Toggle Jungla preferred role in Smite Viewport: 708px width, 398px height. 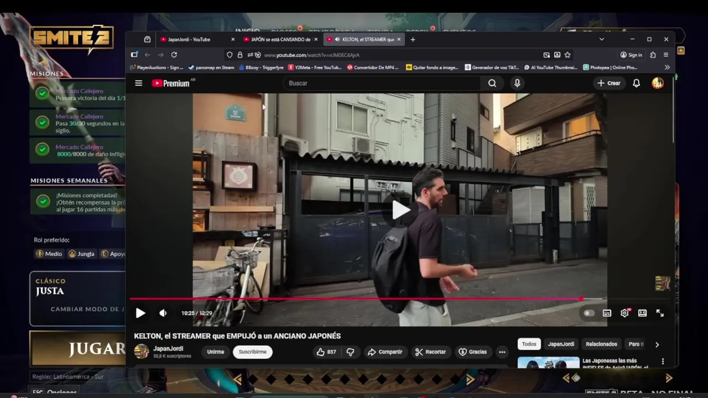[x=81, y=254]
